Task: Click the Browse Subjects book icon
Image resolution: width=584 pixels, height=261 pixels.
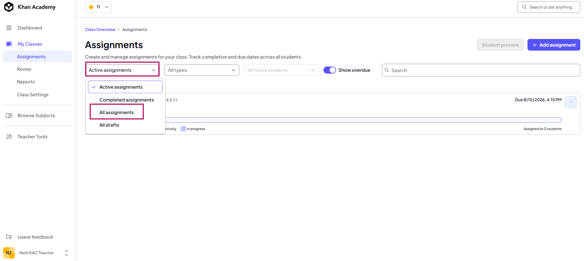Action: 9,116
